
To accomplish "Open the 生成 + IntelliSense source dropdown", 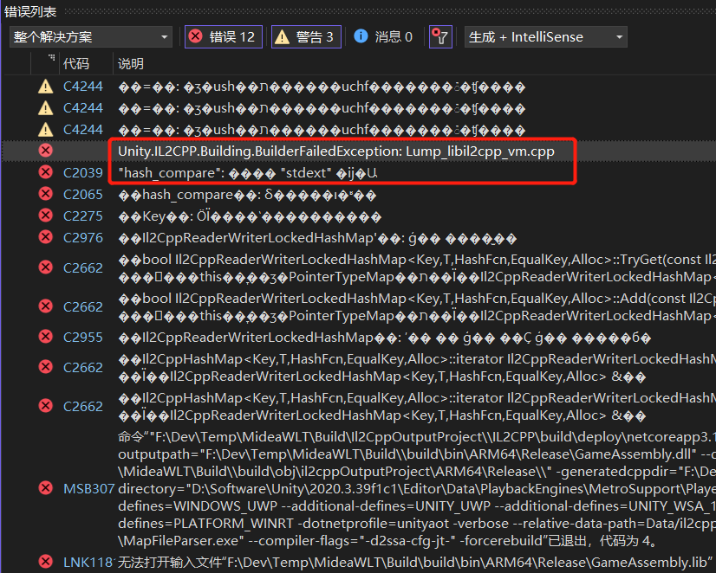I will point(545,37).
